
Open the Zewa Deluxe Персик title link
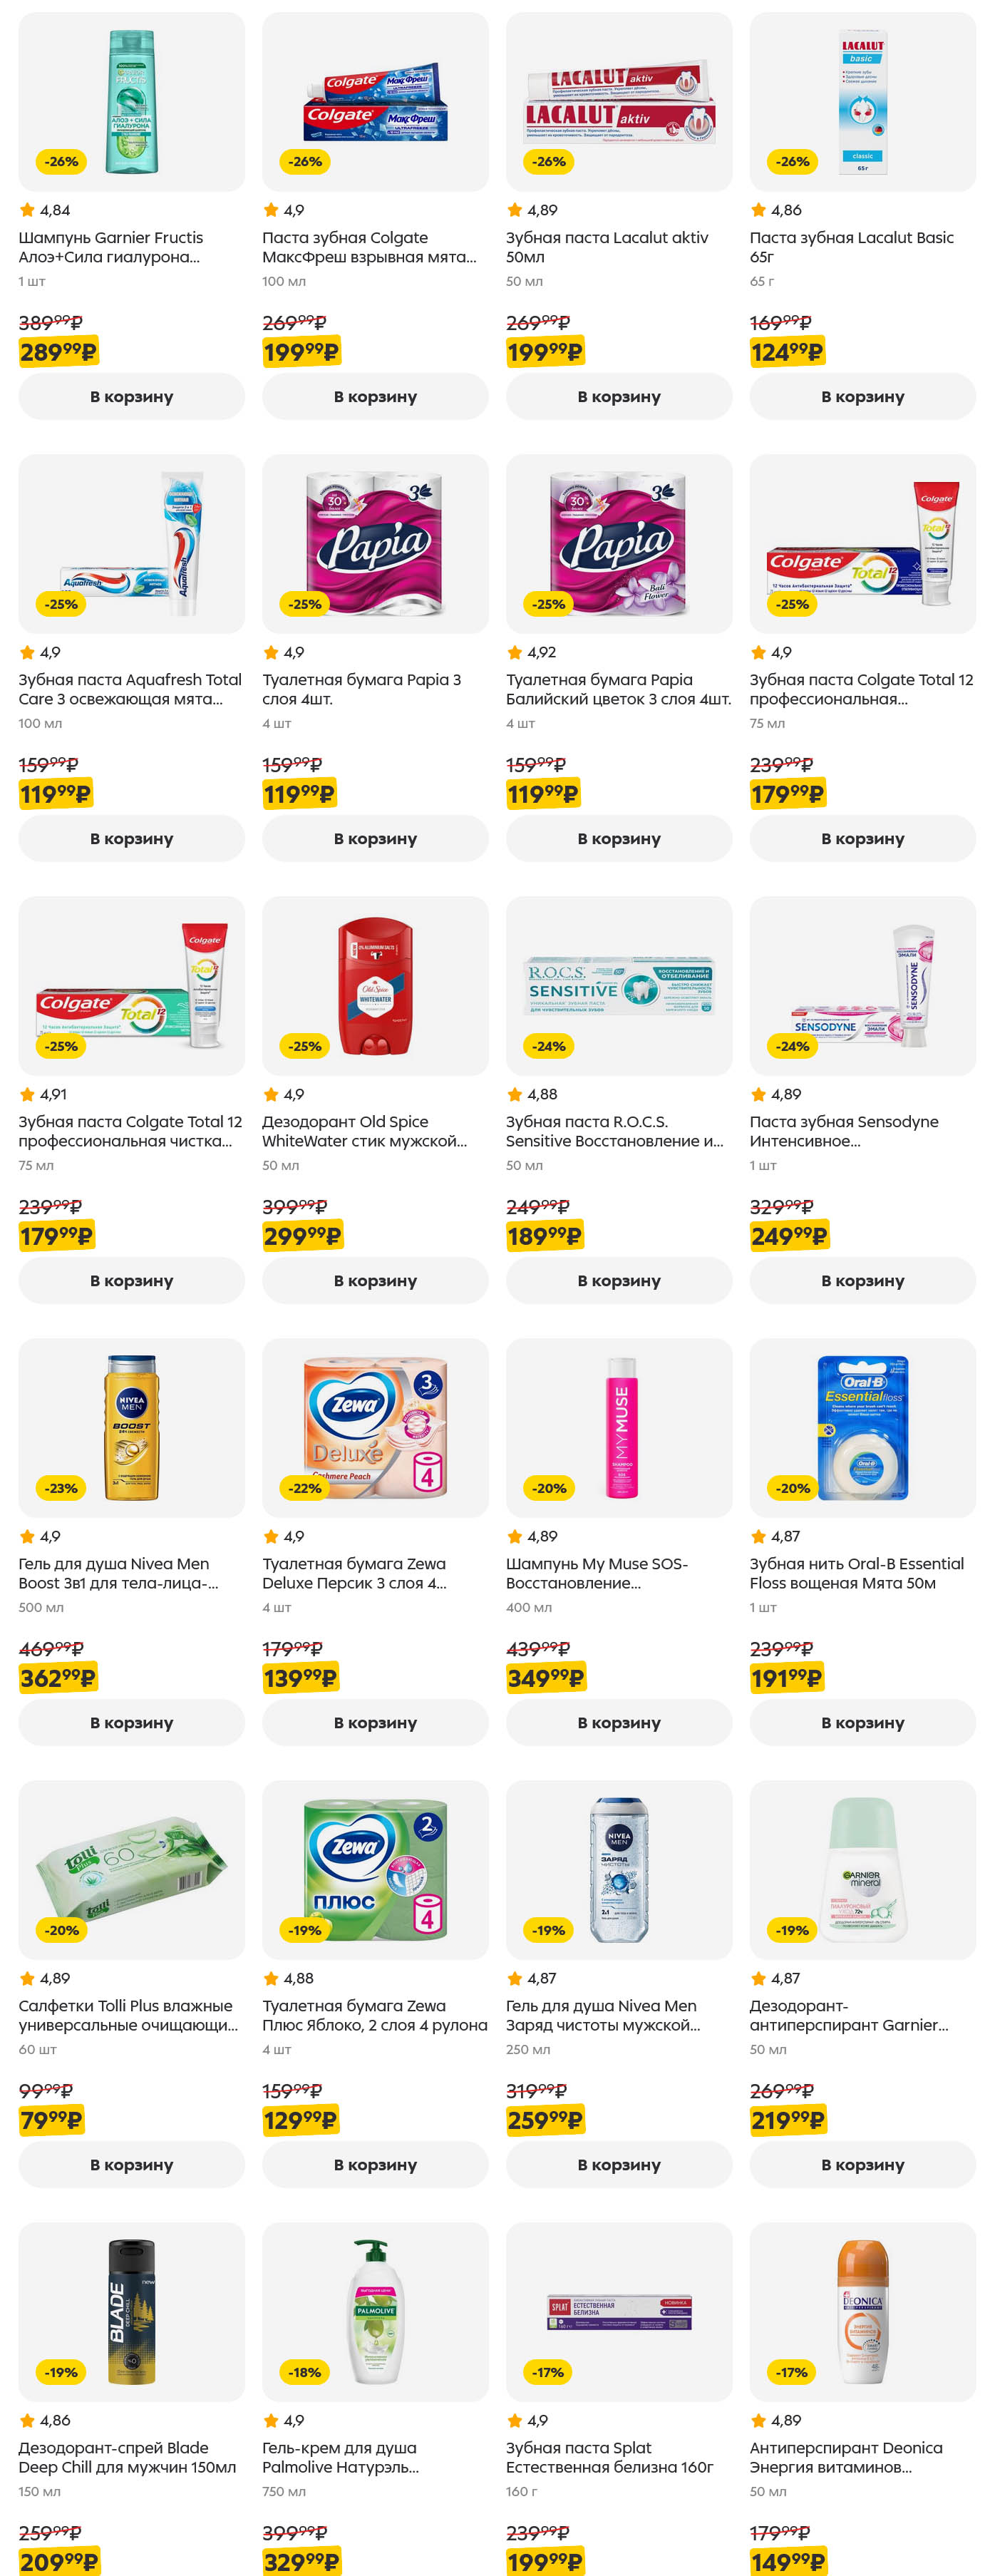coord(354,1573)
